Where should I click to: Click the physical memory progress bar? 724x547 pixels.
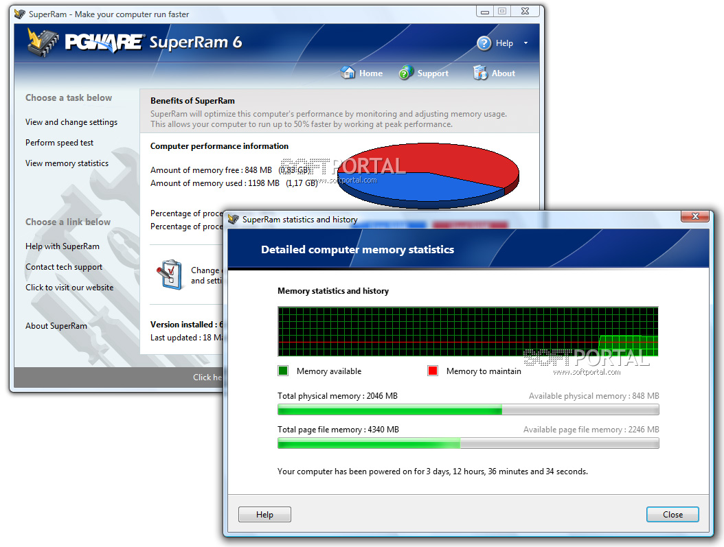tap(468, 410)
